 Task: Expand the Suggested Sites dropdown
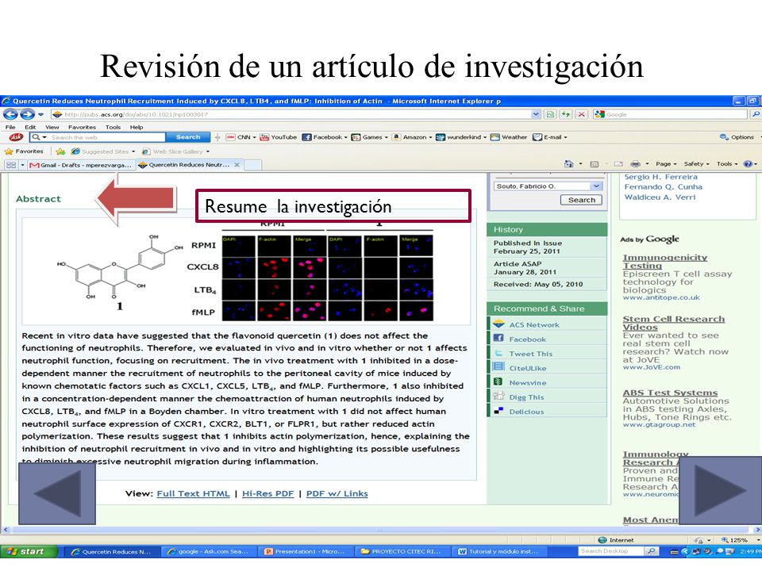[133, 151]
